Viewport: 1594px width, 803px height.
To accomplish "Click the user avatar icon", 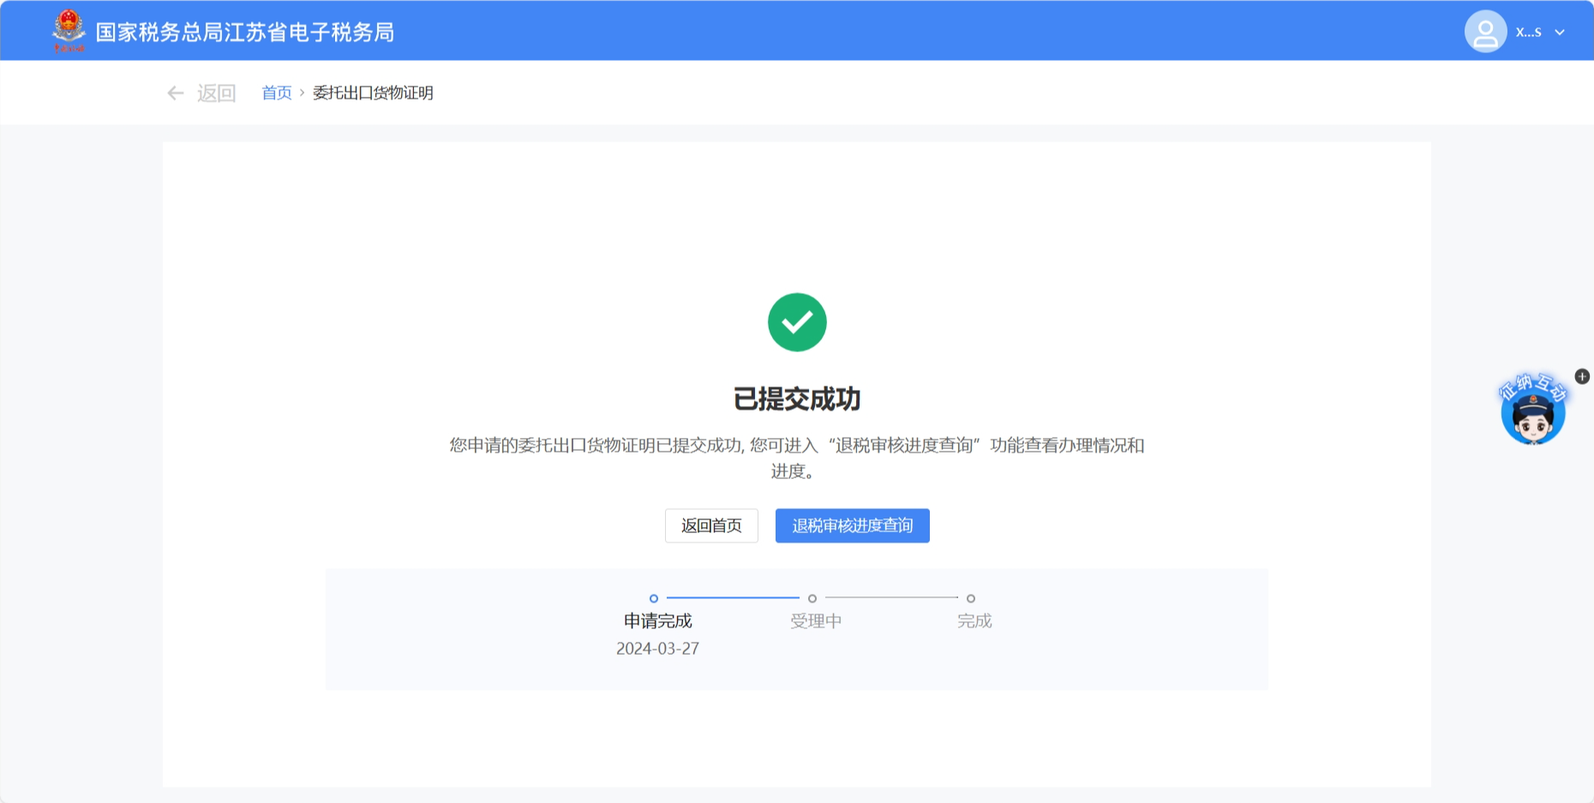I will pyautogui.click(x=1485, y=32).
